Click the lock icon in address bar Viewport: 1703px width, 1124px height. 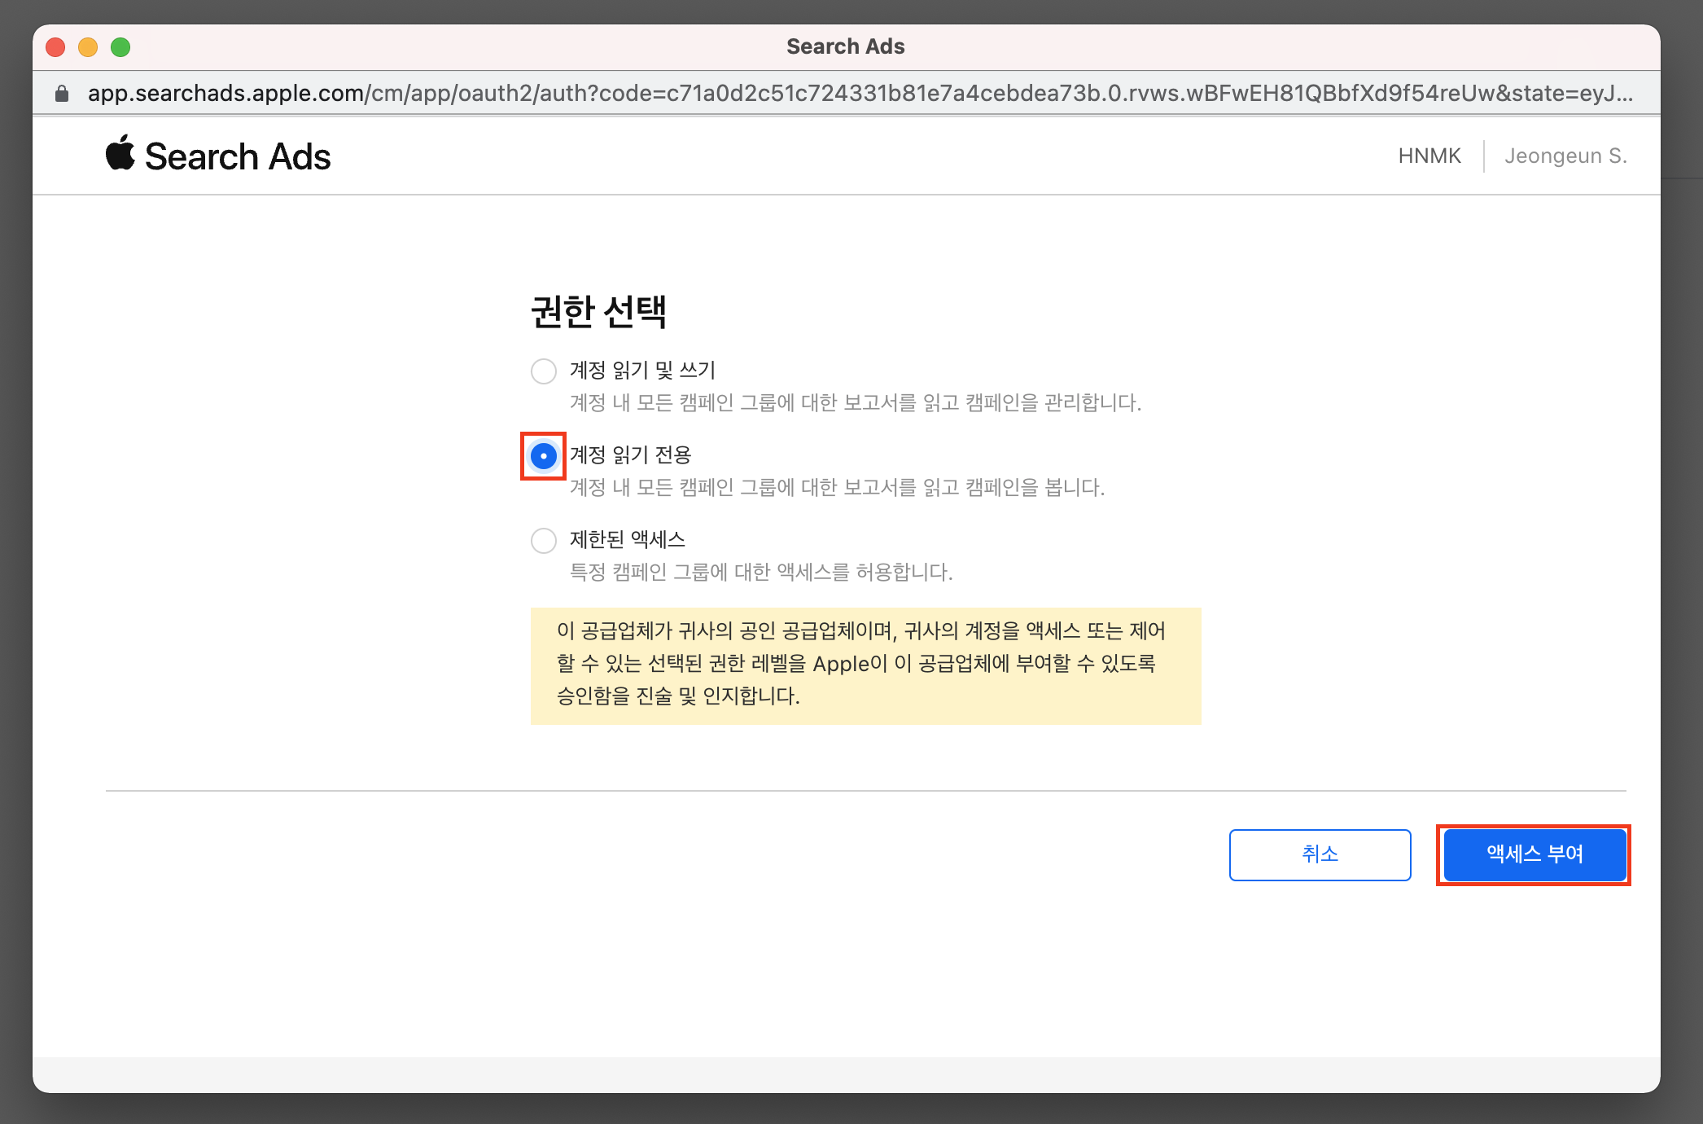tap(61, 94)
